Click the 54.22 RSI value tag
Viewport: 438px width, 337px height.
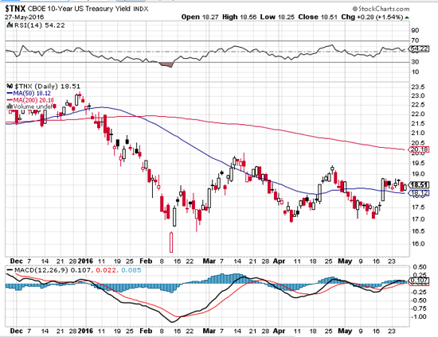click(x=419, y=48)
